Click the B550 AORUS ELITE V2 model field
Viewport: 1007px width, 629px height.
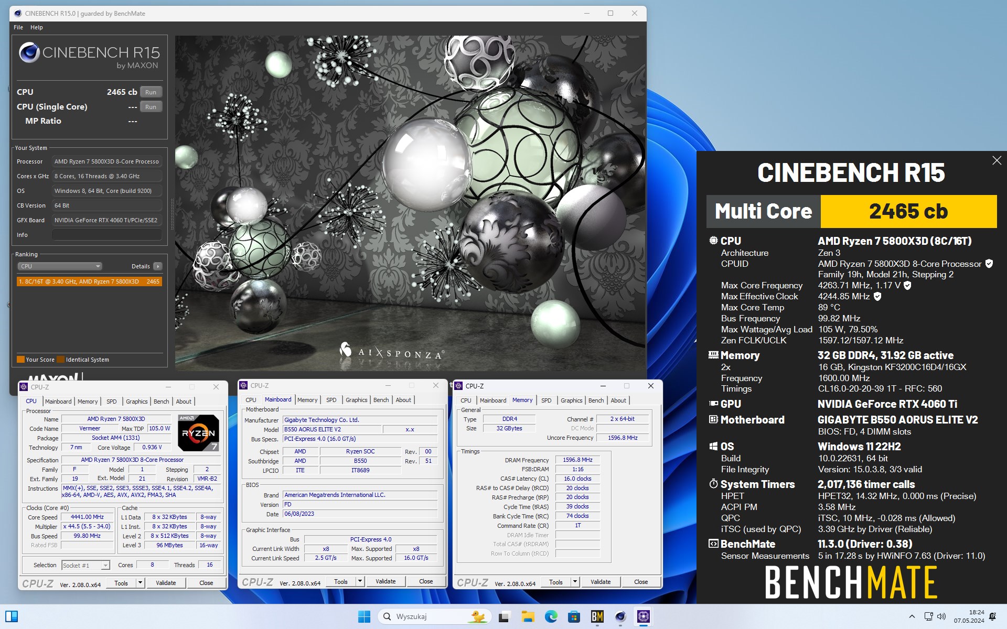click(332, 429)
